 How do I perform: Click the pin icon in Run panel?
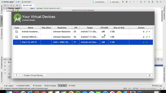pos(5,66)
